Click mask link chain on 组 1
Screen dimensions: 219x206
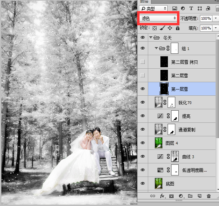168,48
